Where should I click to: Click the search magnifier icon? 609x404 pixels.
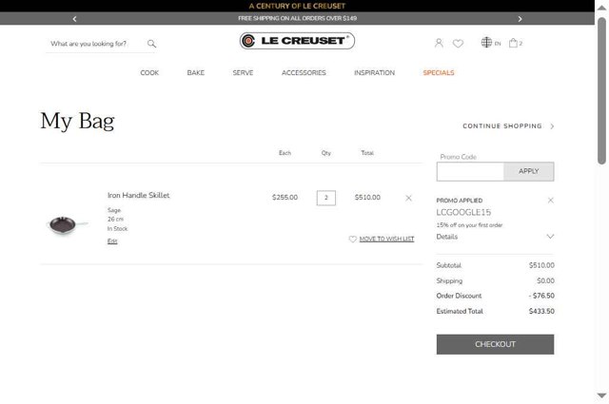tap(151, 44)
